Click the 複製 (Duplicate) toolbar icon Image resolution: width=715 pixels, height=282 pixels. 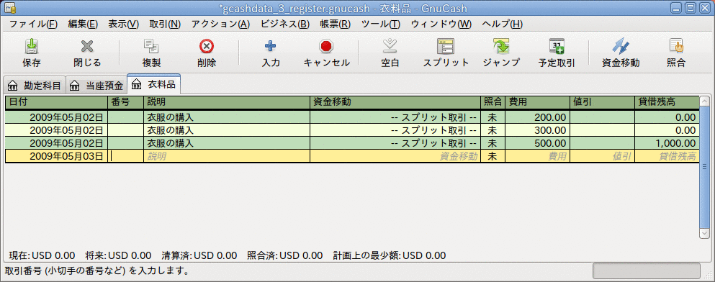(x=151, y=46)
